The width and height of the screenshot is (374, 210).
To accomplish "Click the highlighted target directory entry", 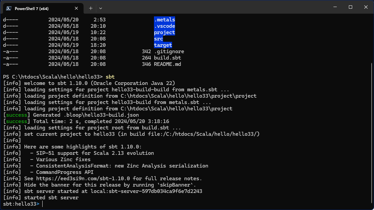I will (163, 45).
